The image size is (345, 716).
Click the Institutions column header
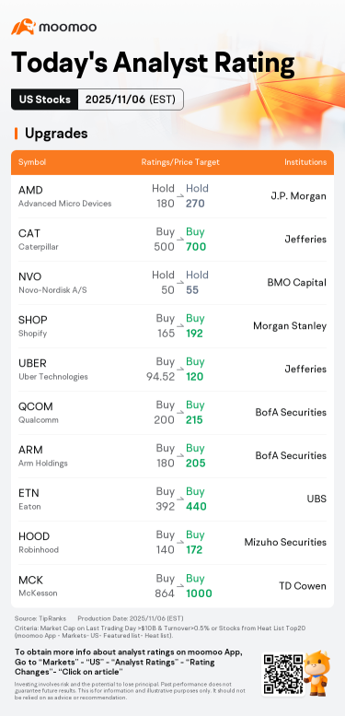pos(305,162)
